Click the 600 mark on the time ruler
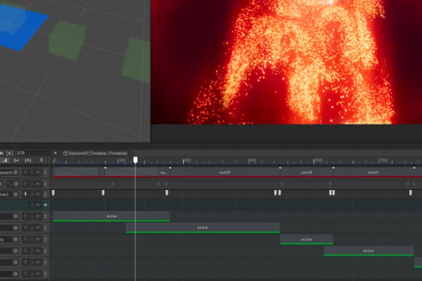This screenshot has height=281, width=422. pos(187,160)
